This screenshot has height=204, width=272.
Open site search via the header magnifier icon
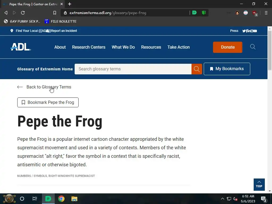[x=253, y=47]
